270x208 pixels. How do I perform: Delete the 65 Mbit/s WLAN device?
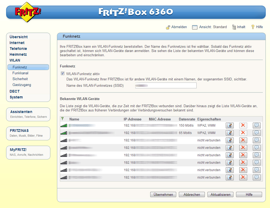(x=243, y=133)
